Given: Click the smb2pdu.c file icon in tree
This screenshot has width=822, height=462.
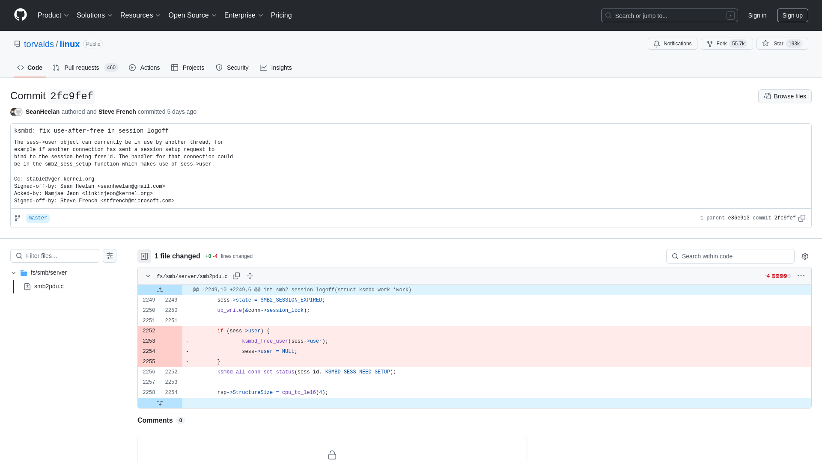Looking at the screenshot, I should pyautogui.click(x=27, y=287).
